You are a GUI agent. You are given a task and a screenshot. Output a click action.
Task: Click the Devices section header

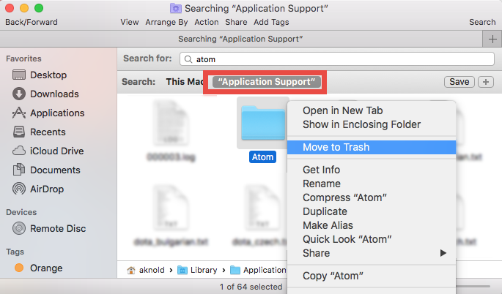tap(21, 212)
